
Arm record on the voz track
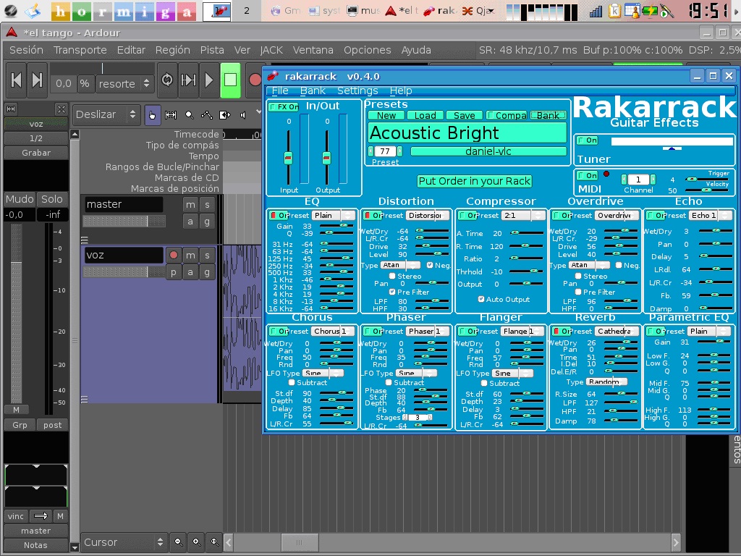(x=174, y=256)
